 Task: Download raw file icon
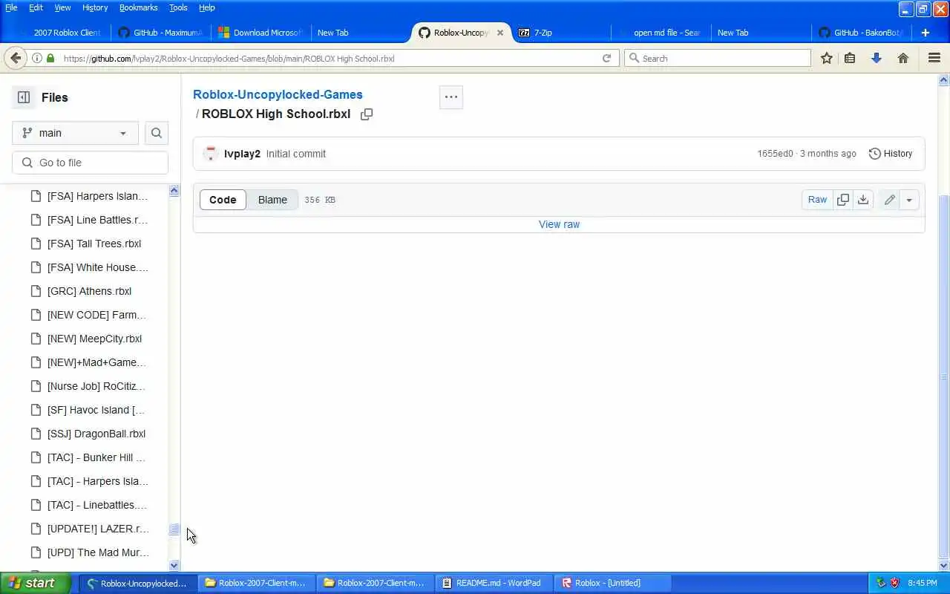coord(863,200)
